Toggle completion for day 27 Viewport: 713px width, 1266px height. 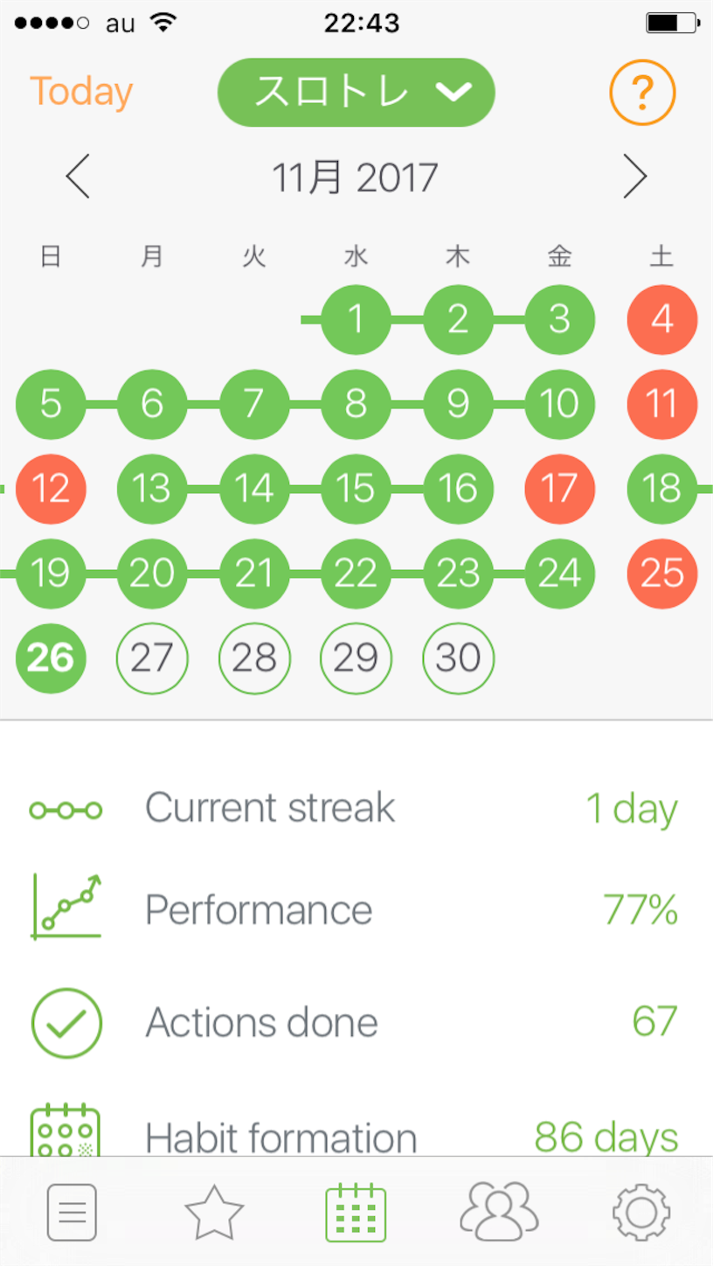pos(152,658)
